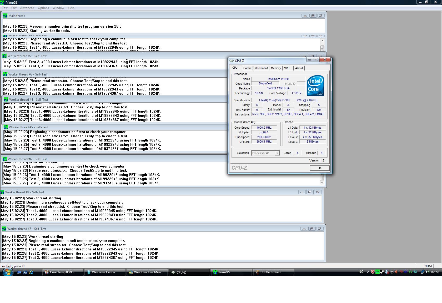Click the Main thread window icon

(x=5, y=16)
